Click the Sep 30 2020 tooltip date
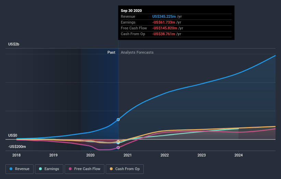The height and width of the screenshot is (179, 281). 131,11
